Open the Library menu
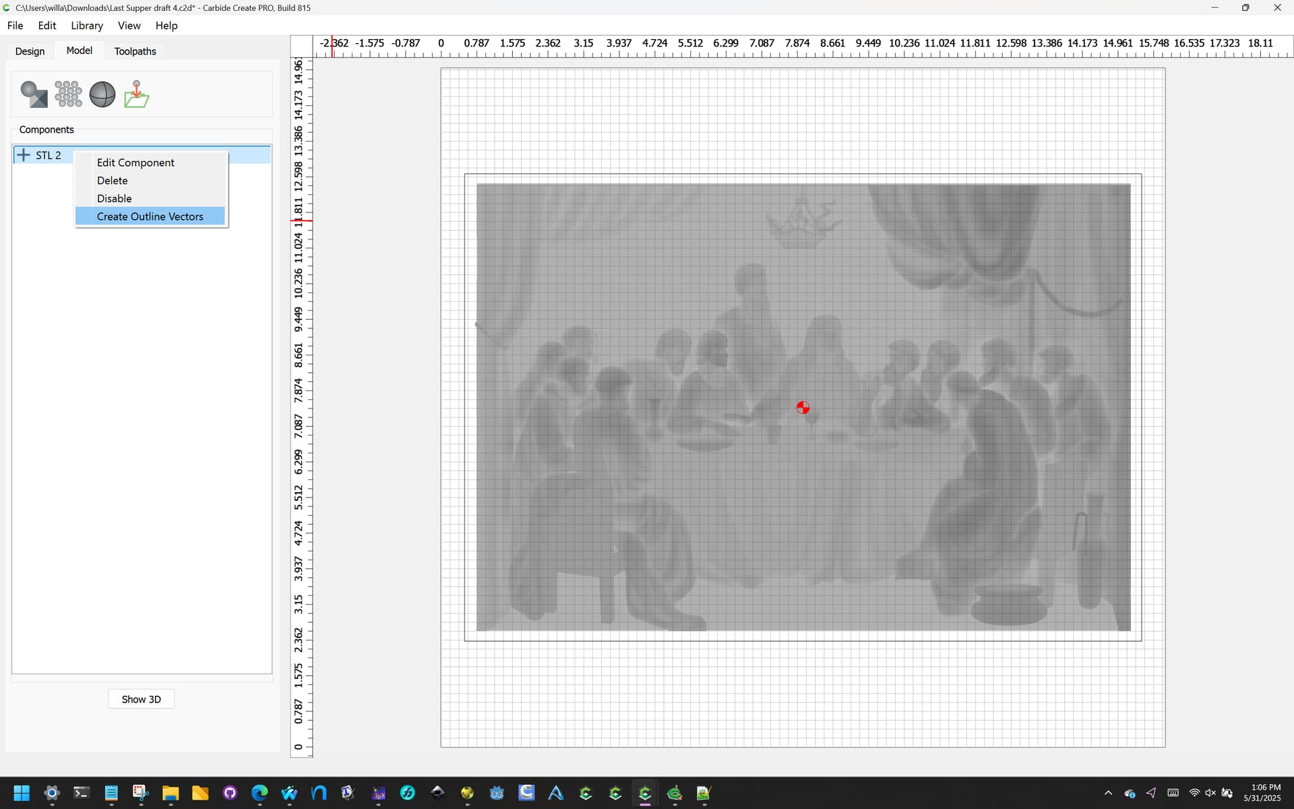 point(87,26)
